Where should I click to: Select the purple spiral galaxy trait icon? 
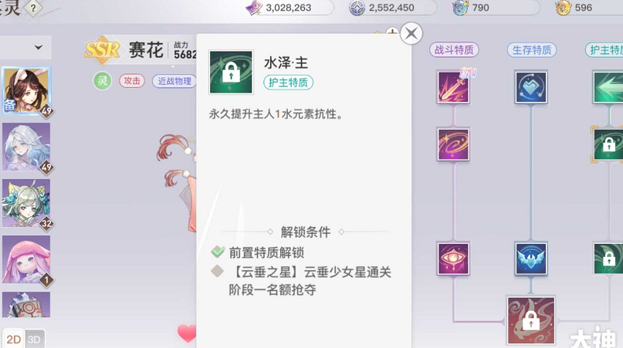[453, 144]
